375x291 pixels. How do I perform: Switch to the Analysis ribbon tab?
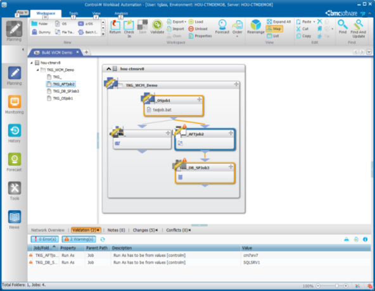pos(121,13)
